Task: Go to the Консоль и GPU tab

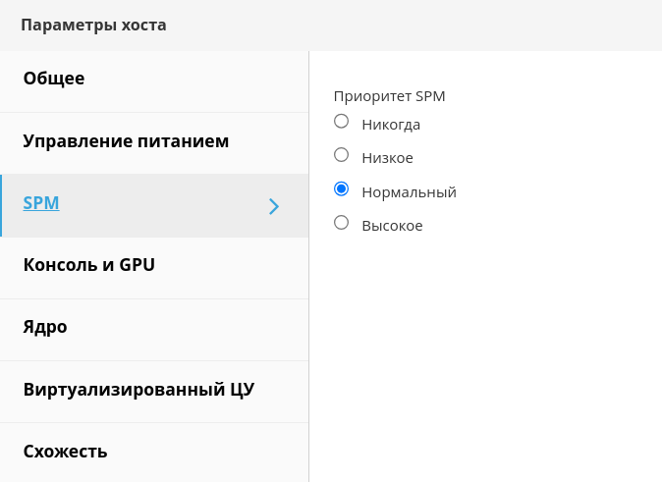Action: click(x=89, y=265)
